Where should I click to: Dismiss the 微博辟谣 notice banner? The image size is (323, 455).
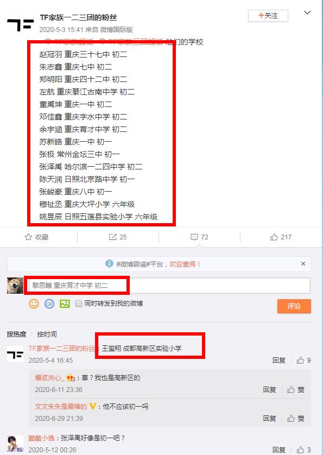(x=303, y=263)
